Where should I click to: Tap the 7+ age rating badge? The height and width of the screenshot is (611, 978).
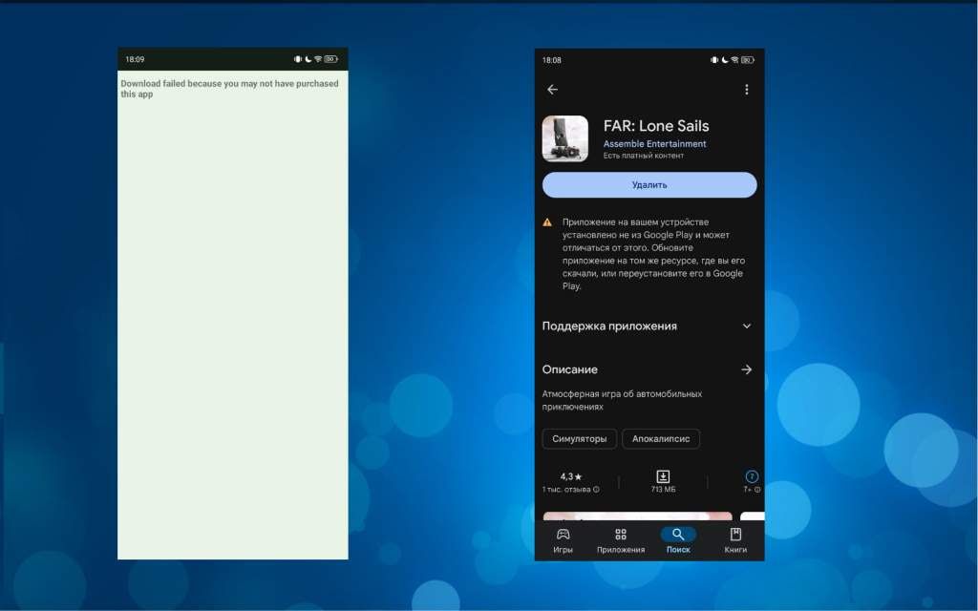752,476
